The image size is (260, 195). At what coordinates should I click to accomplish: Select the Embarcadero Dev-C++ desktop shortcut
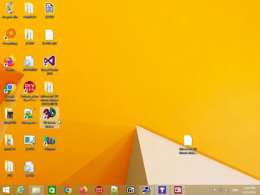coord(29,91)
